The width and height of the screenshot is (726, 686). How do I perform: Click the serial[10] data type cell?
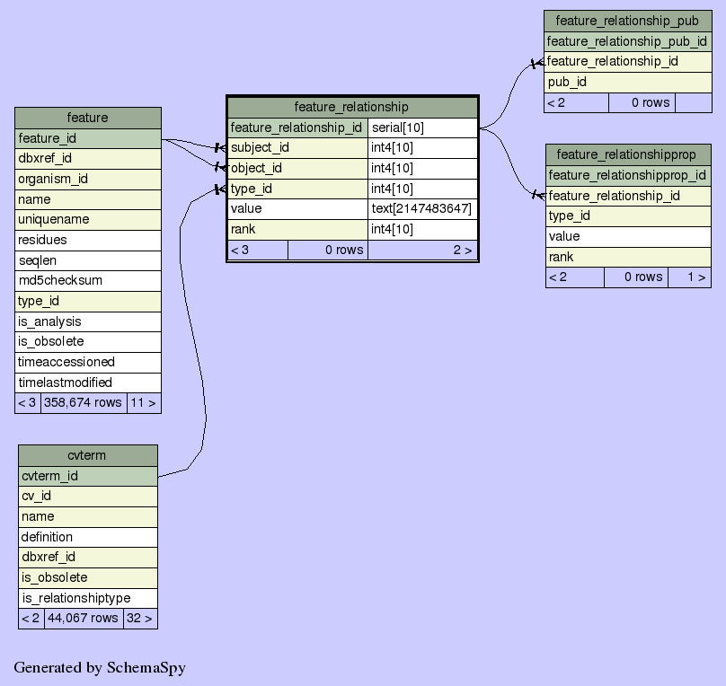click(422, 128)
